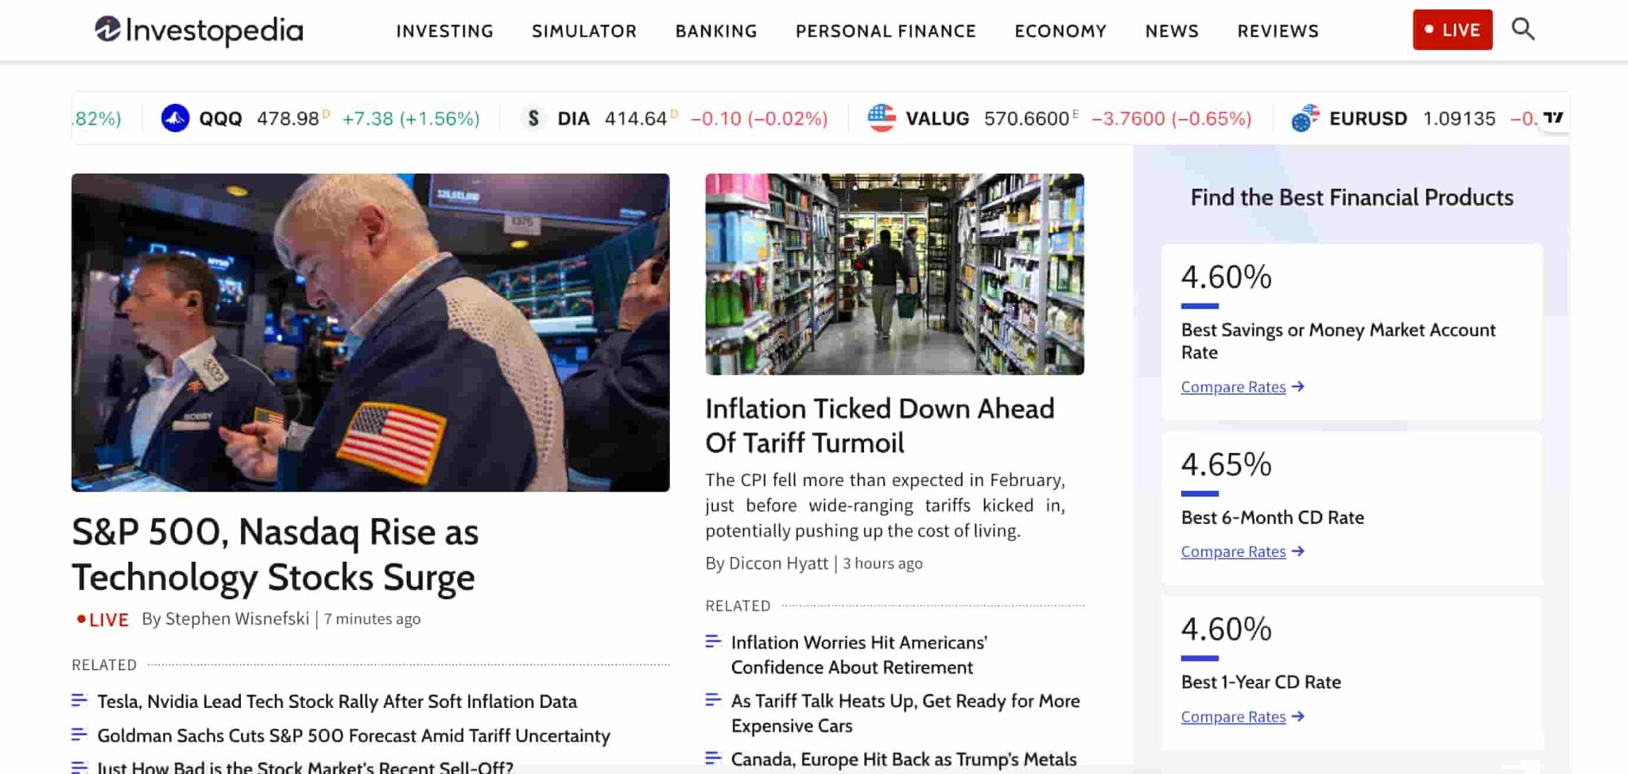
Task: Open the Reviews section
Action: coord(1277,31)
